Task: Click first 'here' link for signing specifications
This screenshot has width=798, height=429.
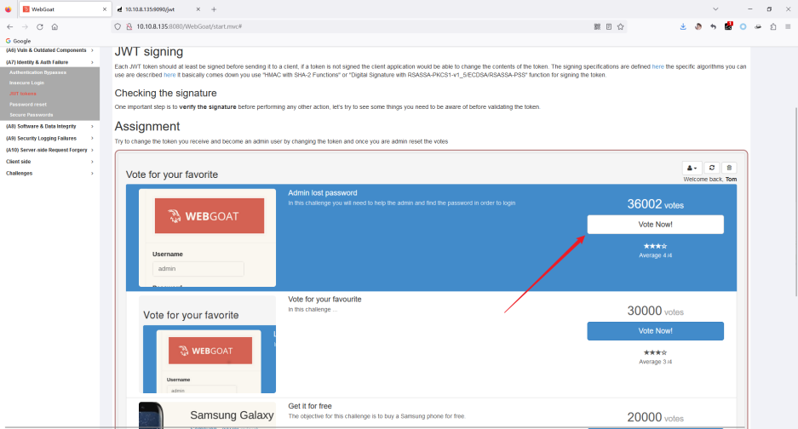Action: click(x=657, y=66)
